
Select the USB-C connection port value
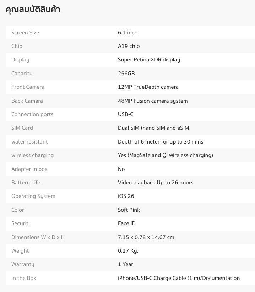click(x=125, y=114)
